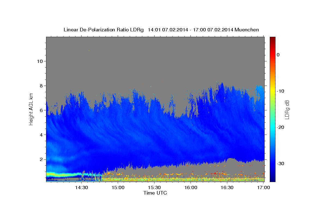Viewport: 327px width, 218px height.
Task: Click the '4' height axis label
Action: (41, 135)
